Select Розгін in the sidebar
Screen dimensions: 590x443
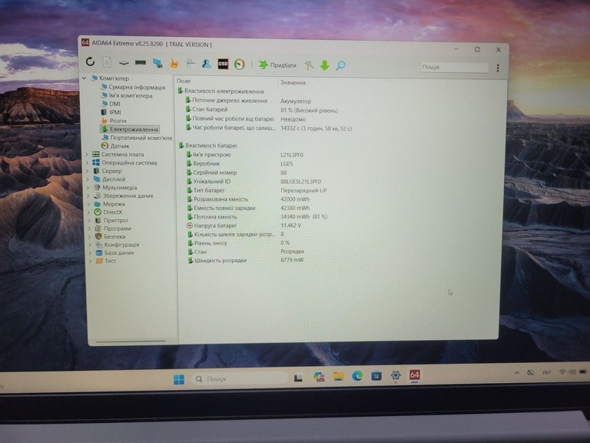(114, 121)
